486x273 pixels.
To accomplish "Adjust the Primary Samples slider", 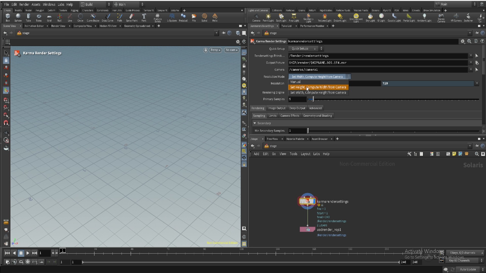I will point(313,99).
